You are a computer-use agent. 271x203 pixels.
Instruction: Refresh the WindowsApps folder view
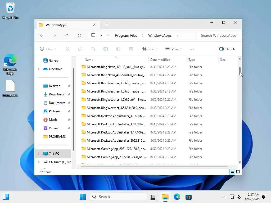[x=79, y=35]
